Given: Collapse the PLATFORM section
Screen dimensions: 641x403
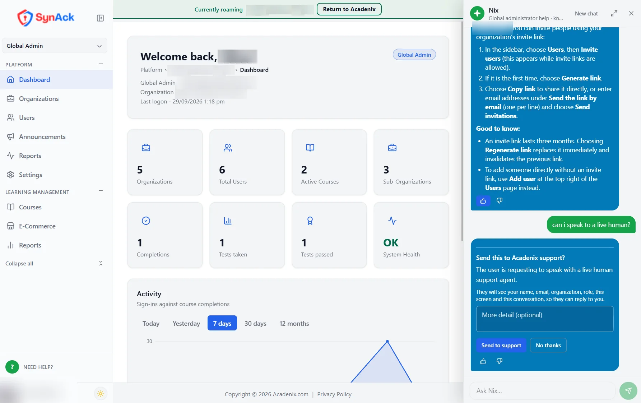Looking at the screenshot, I should 101,63.
